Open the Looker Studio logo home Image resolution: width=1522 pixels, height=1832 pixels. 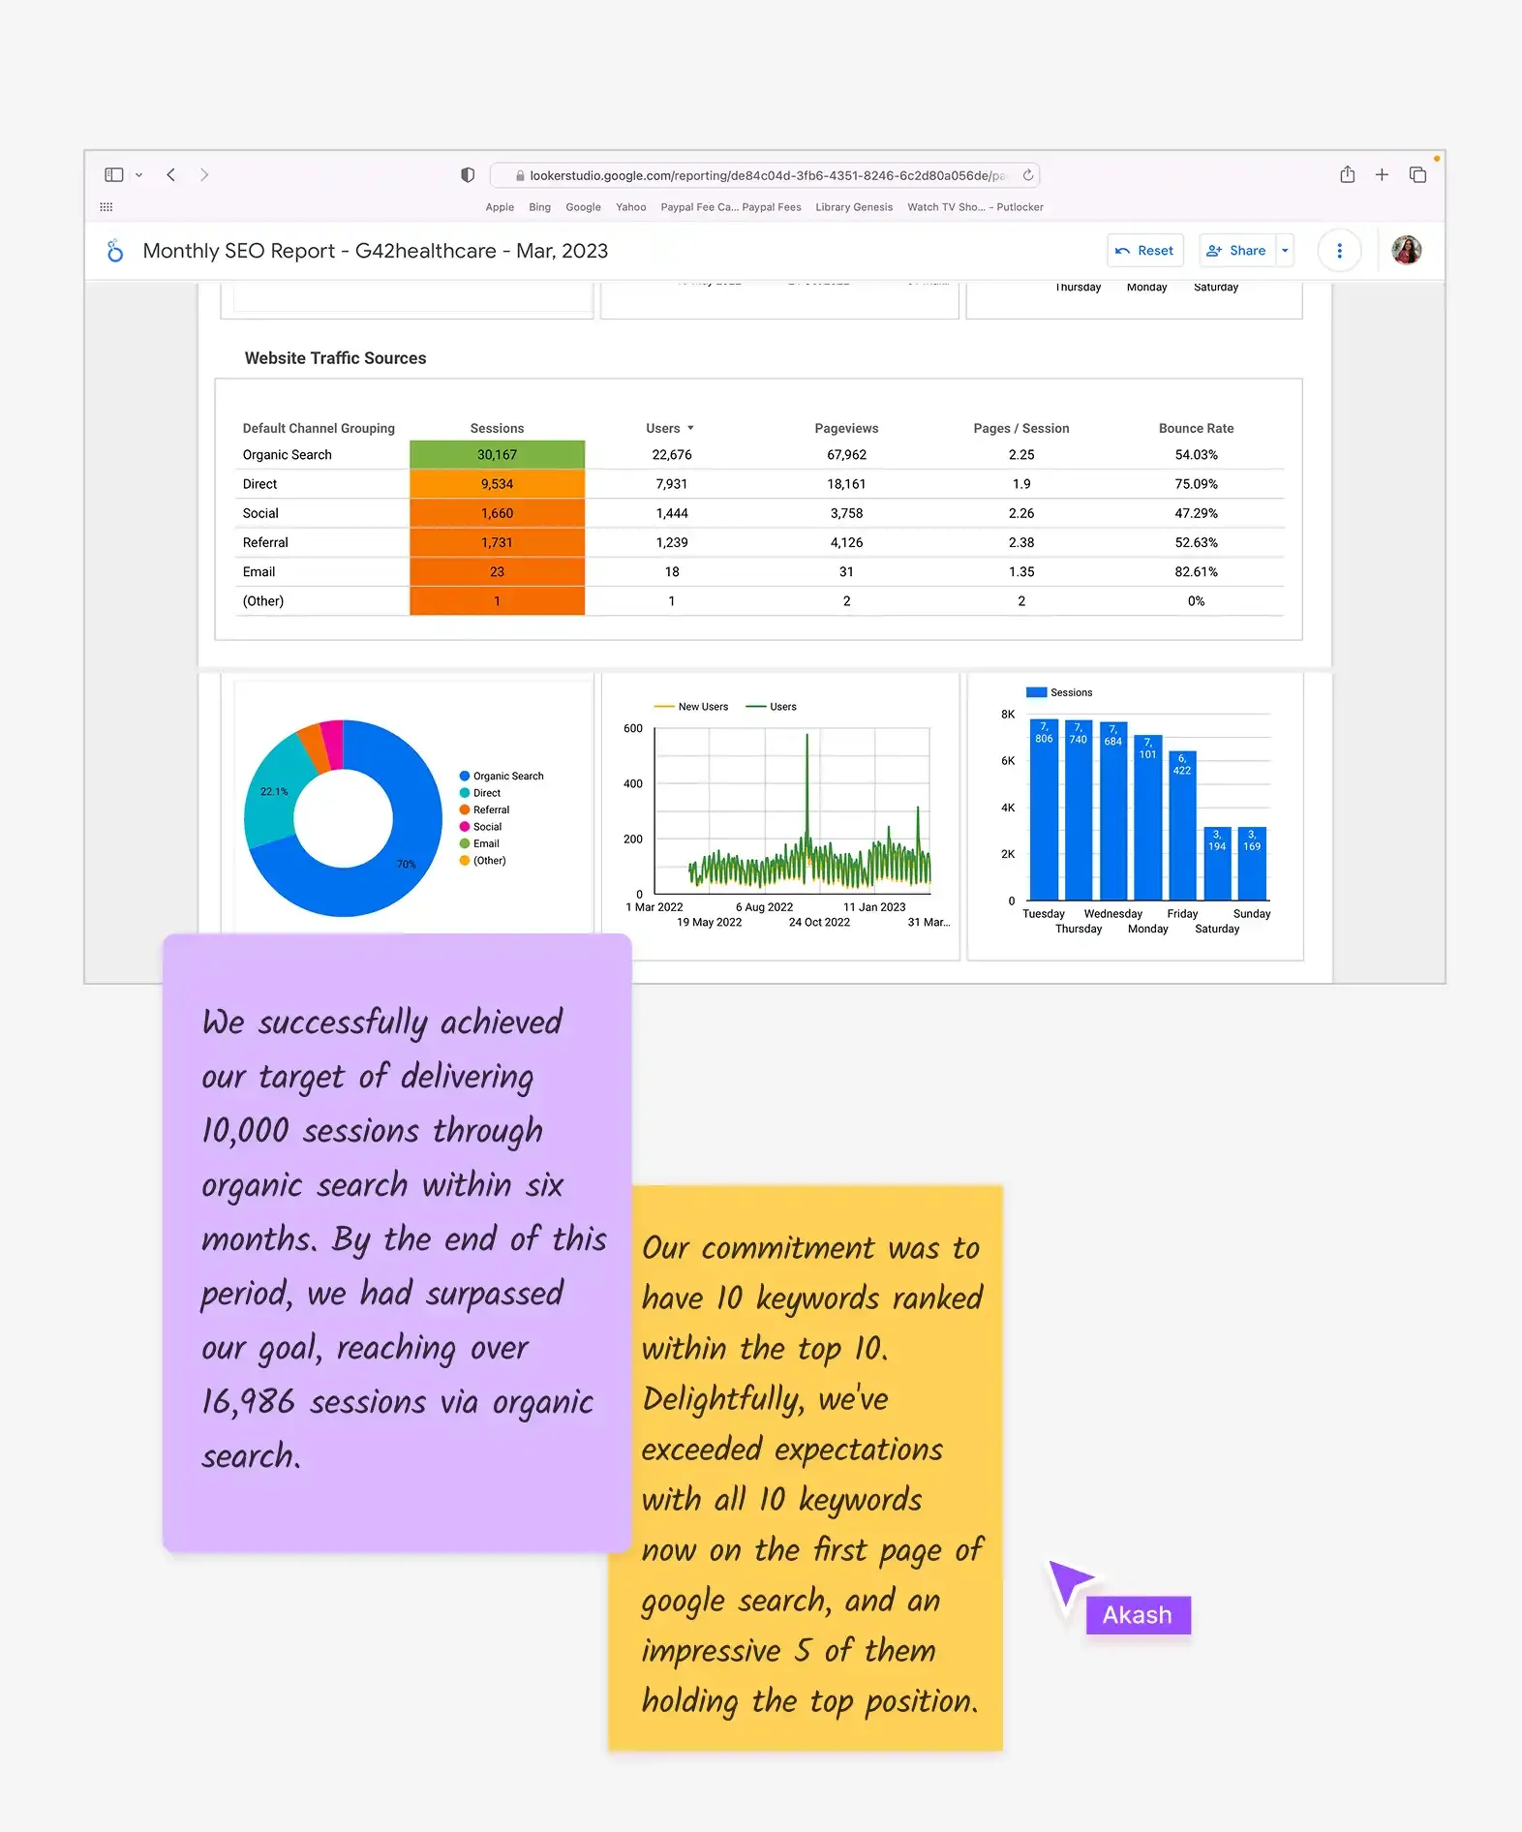tap(115, 251)
